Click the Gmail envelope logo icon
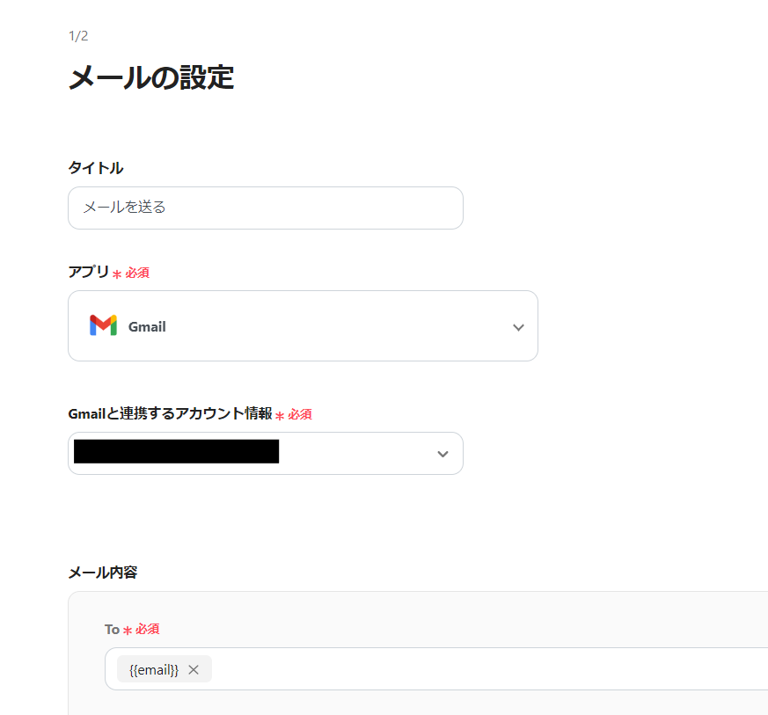Image resolution: width=768 pixels, height=715 pixels. click(103, 325)
